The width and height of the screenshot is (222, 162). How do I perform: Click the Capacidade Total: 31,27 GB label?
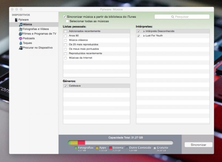click(126, 138)
